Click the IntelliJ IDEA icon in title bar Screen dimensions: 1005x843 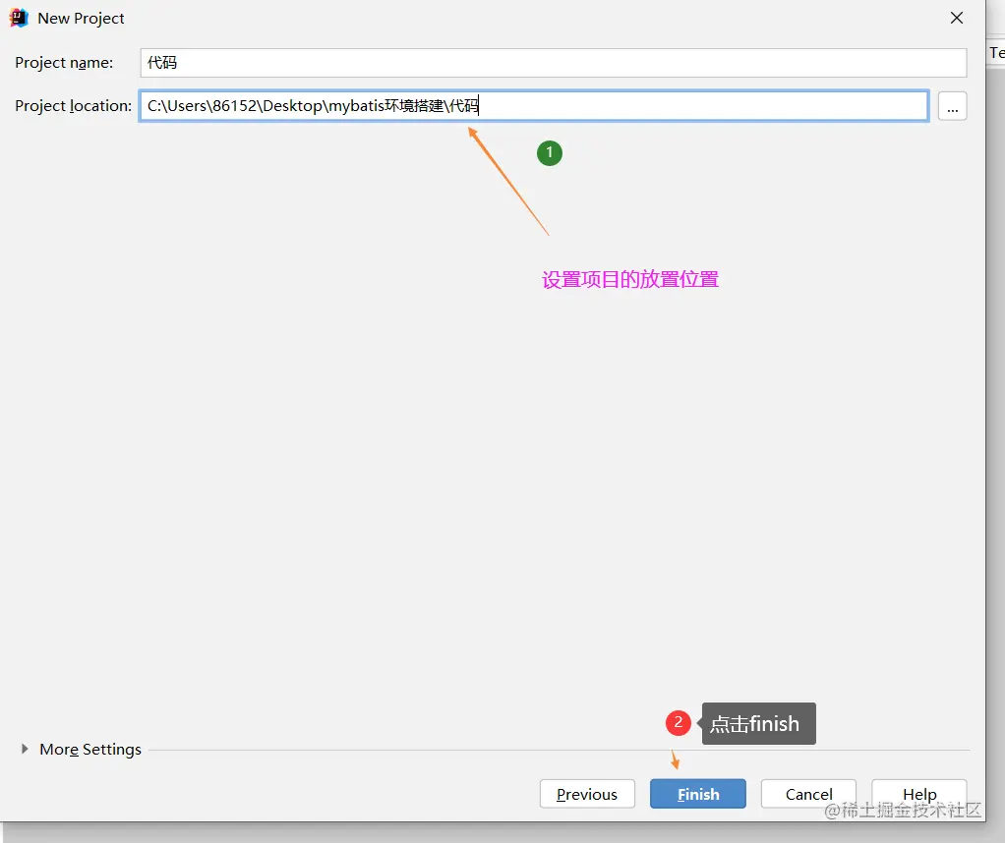(x=19, y=18)
